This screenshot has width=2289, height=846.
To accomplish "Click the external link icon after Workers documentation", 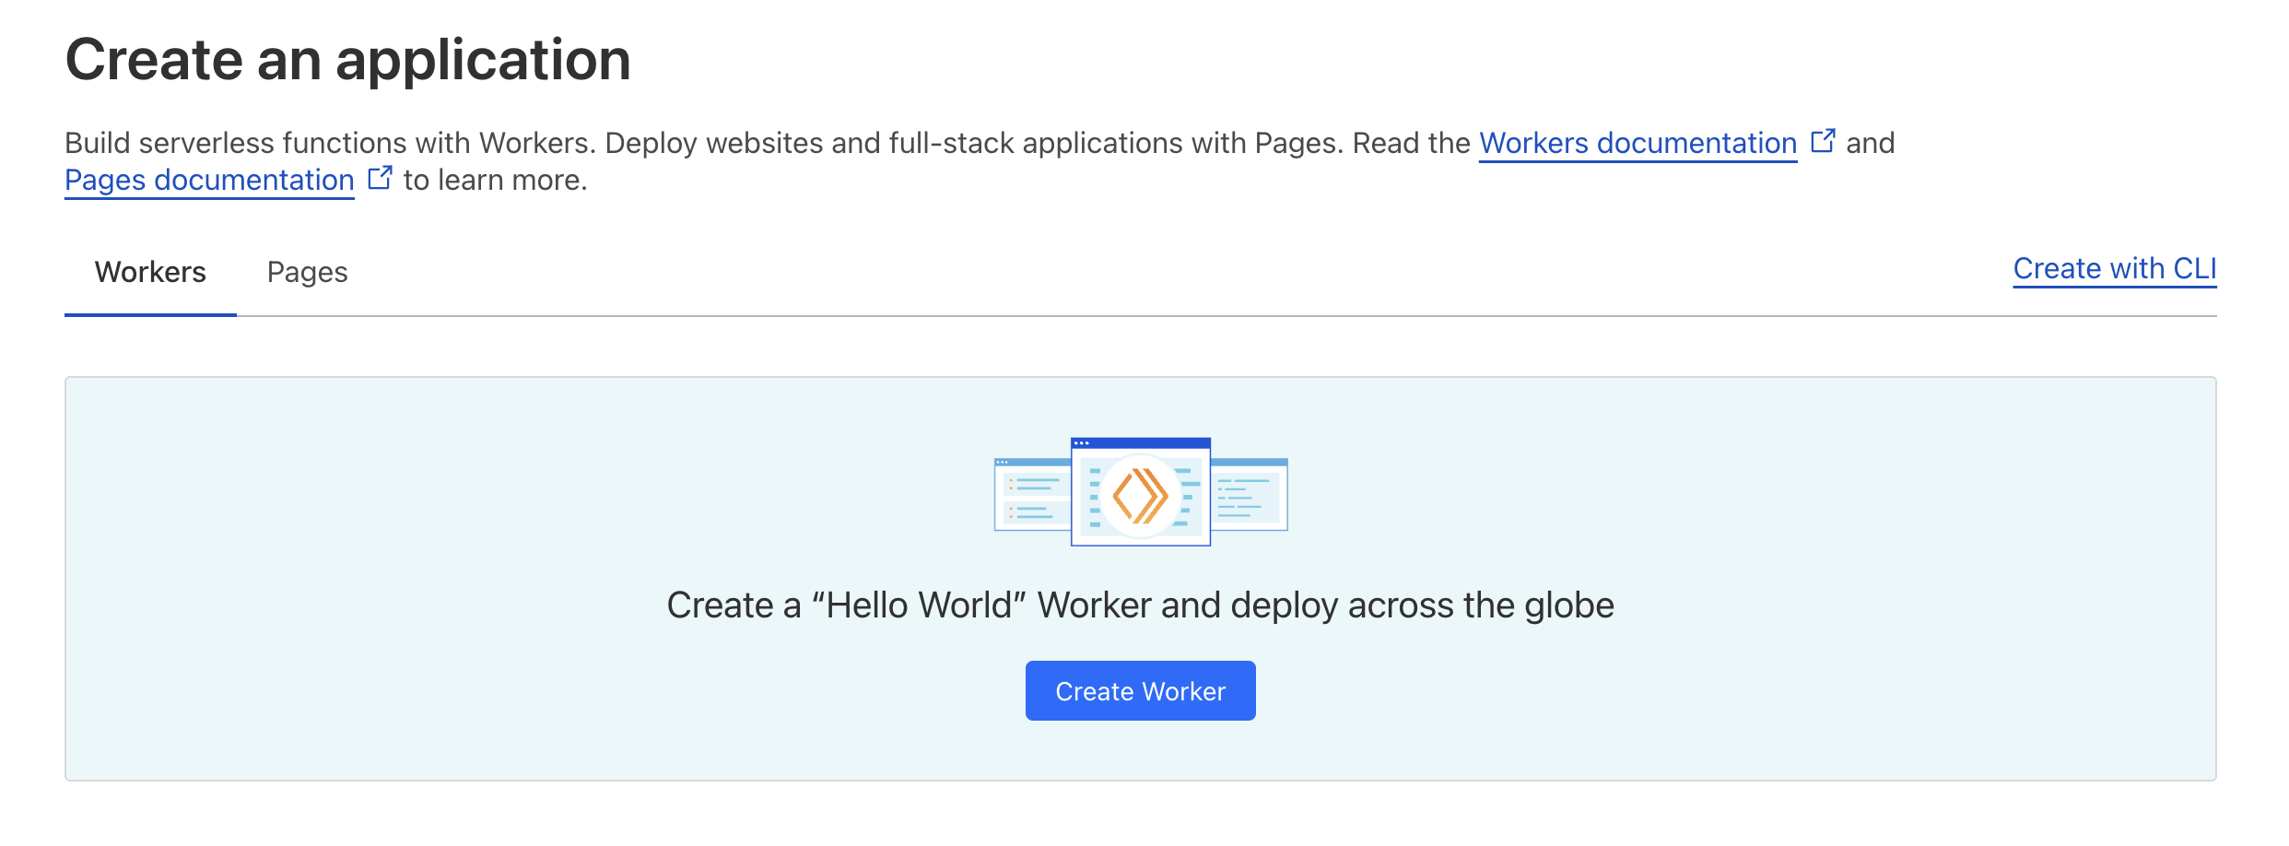I will pos(1823,140).
